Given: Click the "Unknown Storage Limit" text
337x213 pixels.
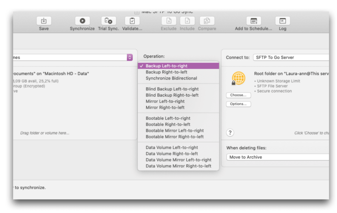Looking at the screenshot, I should (279, 81).
